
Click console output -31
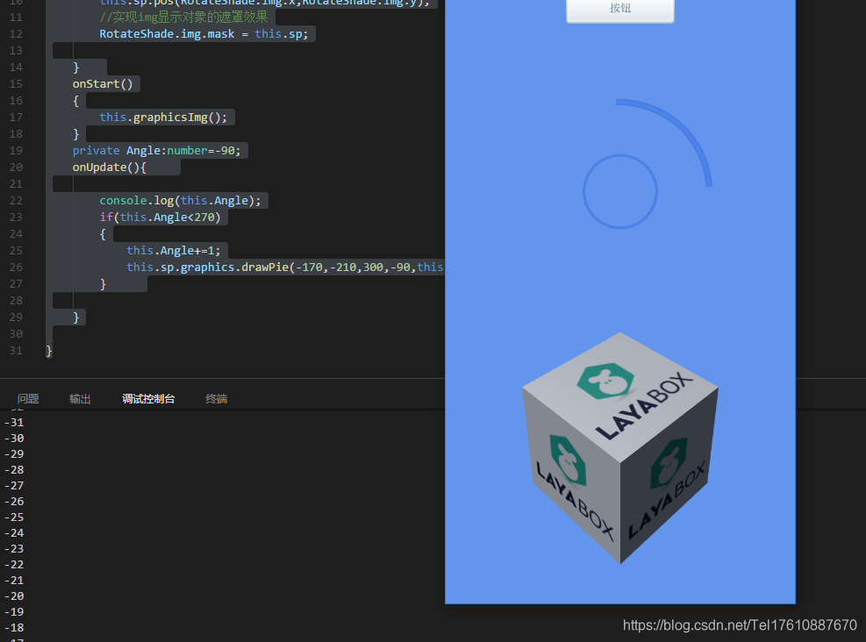[x=14, y=422]
